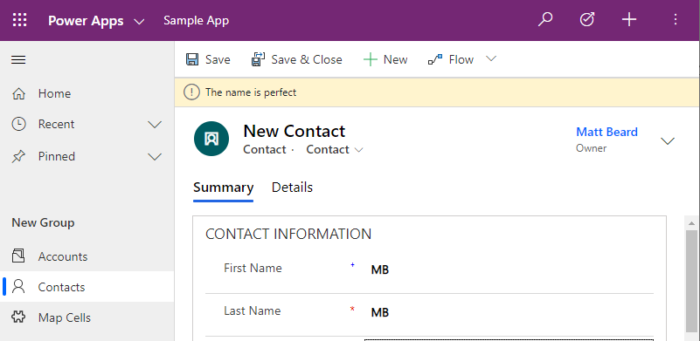Image resolution: width=700 pixels, height=341 pixels.
Task: Click the plus quick create icon
Action: 629,19
